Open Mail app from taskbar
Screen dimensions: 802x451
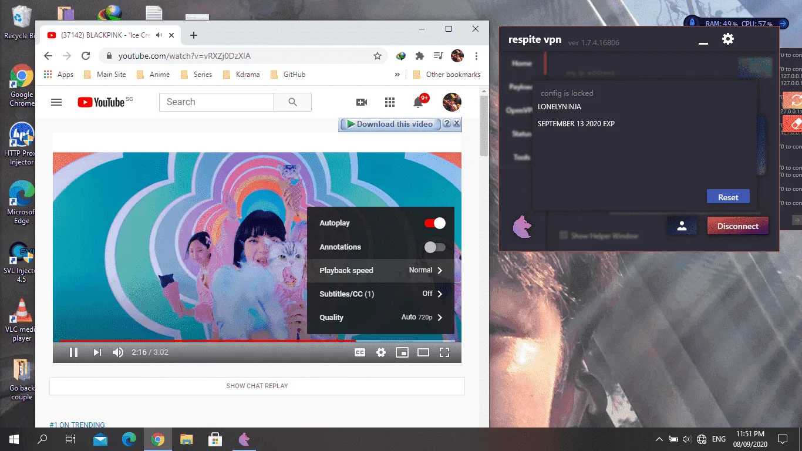pyautogui.click(x=100, y=439)
